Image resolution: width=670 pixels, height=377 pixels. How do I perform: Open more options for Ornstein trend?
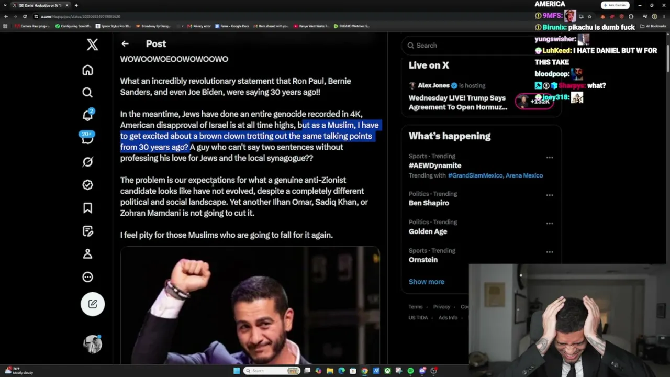pos(550,252)
